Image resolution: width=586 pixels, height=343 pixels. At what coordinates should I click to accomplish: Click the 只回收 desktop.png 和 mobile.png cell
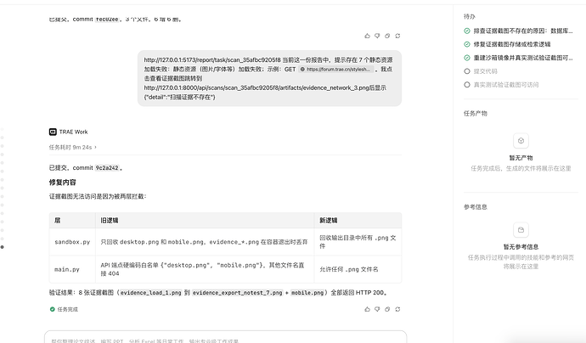[x=204, y=242]
